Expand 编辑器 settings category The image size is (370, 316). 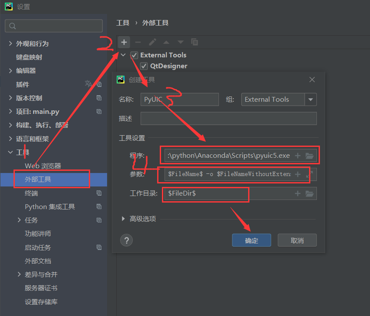click(x=10, y=70)
